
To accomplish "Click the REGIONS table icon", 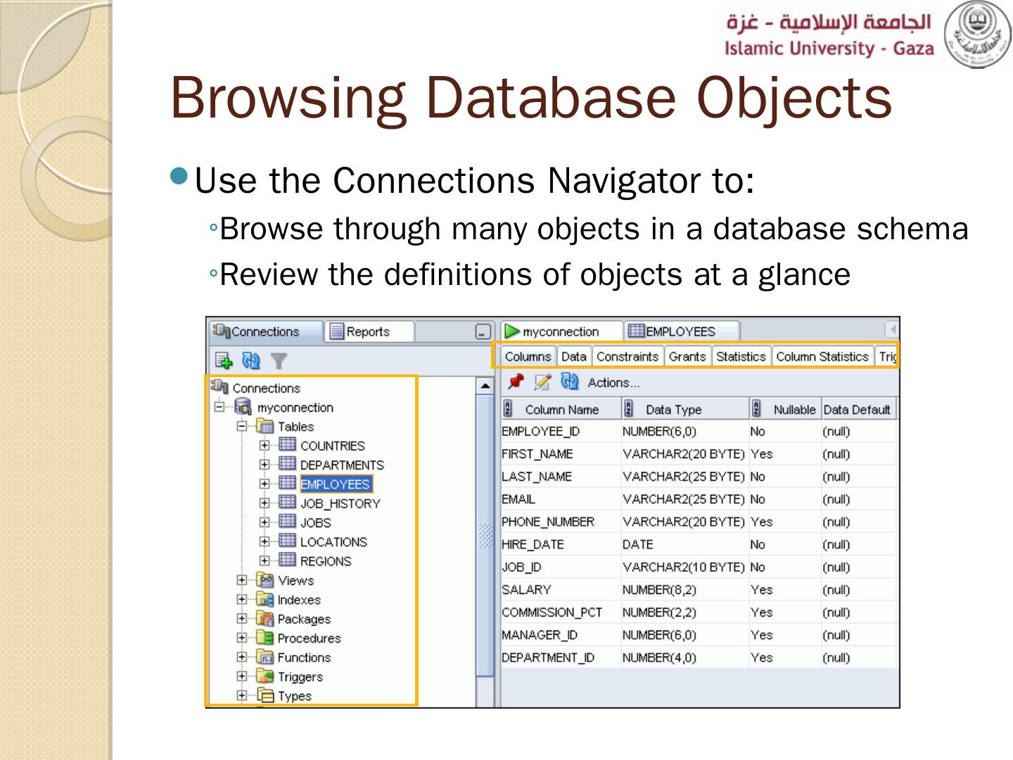I will (x=287, y=560).
